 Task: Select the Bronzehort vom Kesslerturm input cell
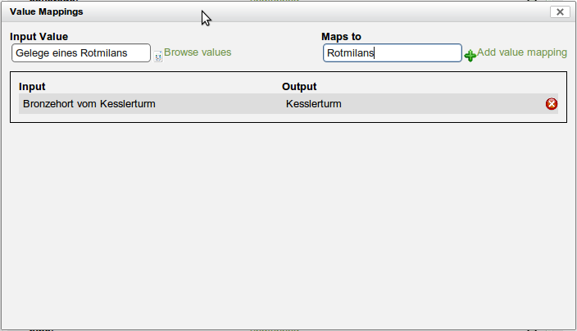pos(89,104)
